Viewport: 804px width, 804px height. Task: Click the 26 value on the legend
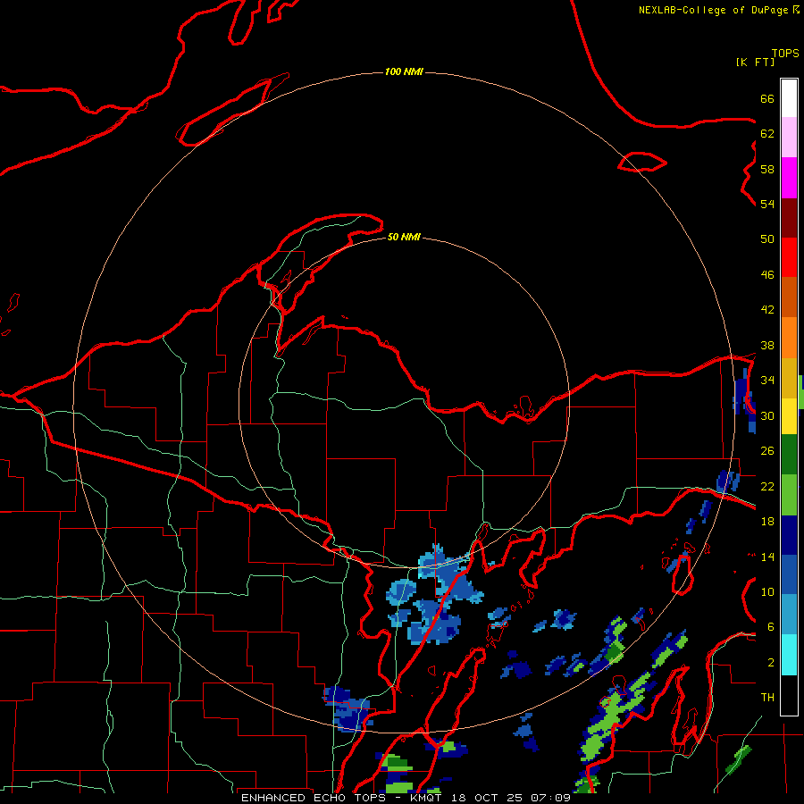point(767,451)
